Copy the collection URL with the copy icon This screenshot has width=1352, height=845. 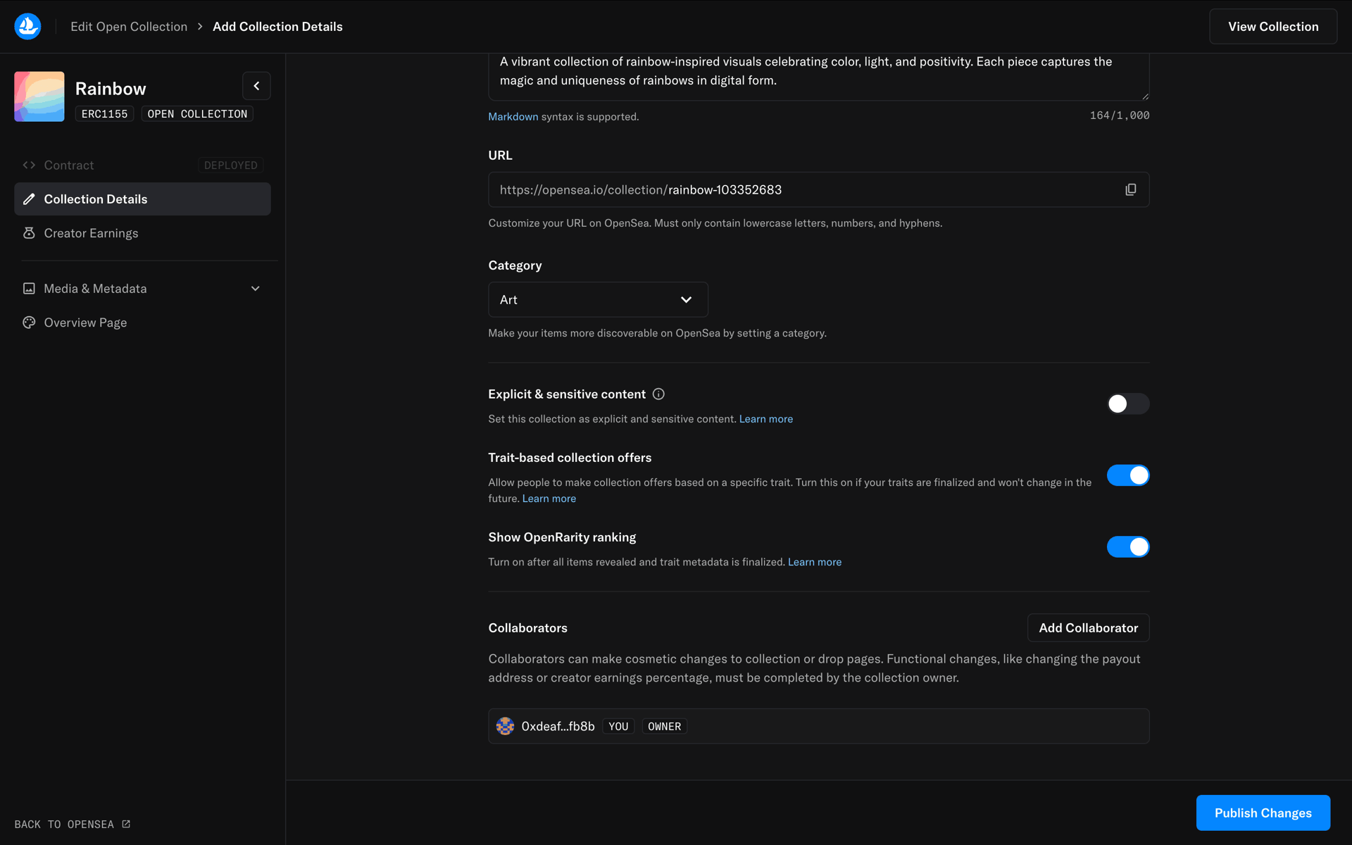tap(1130, 189)
